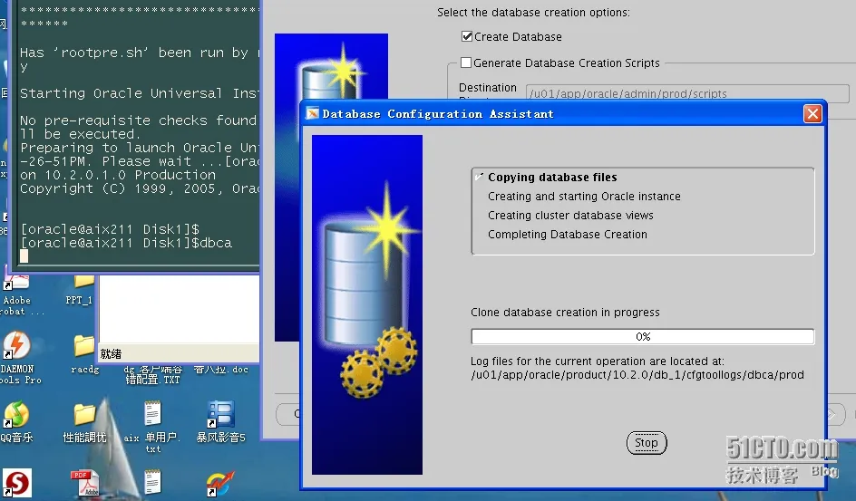Screen dimensions: 856x501
Task: Toggle the Create Database checkbox
Action: coord(467,36)
